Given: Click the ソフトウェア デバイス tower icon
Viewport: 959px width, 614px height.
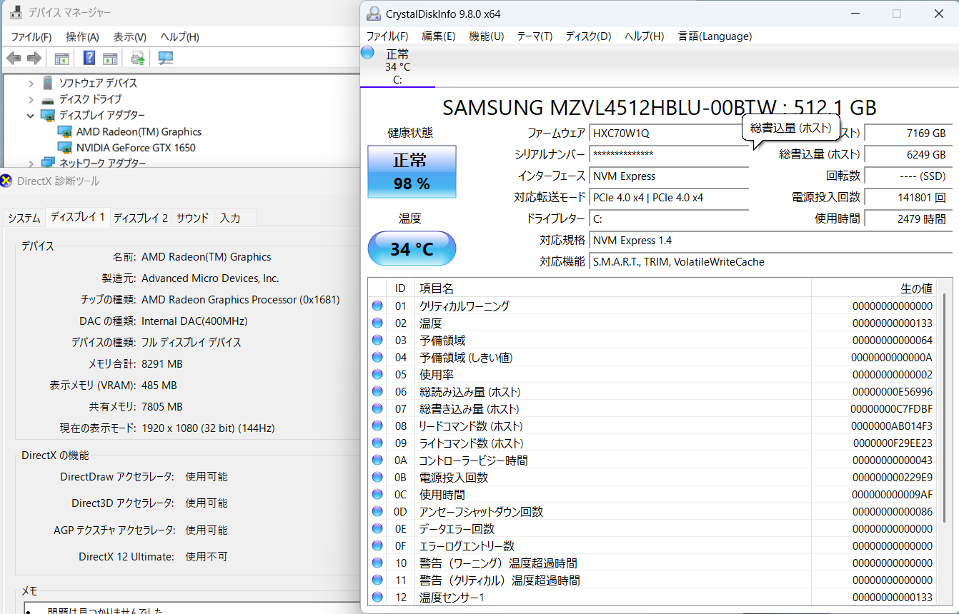Looking at the screenshot, I should click(x=48, y=83).
